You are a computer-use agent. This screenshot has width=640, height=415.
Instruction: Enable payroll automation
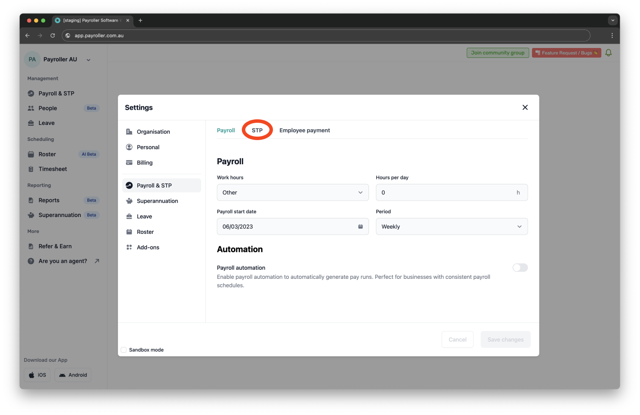(x=520, y=268)
